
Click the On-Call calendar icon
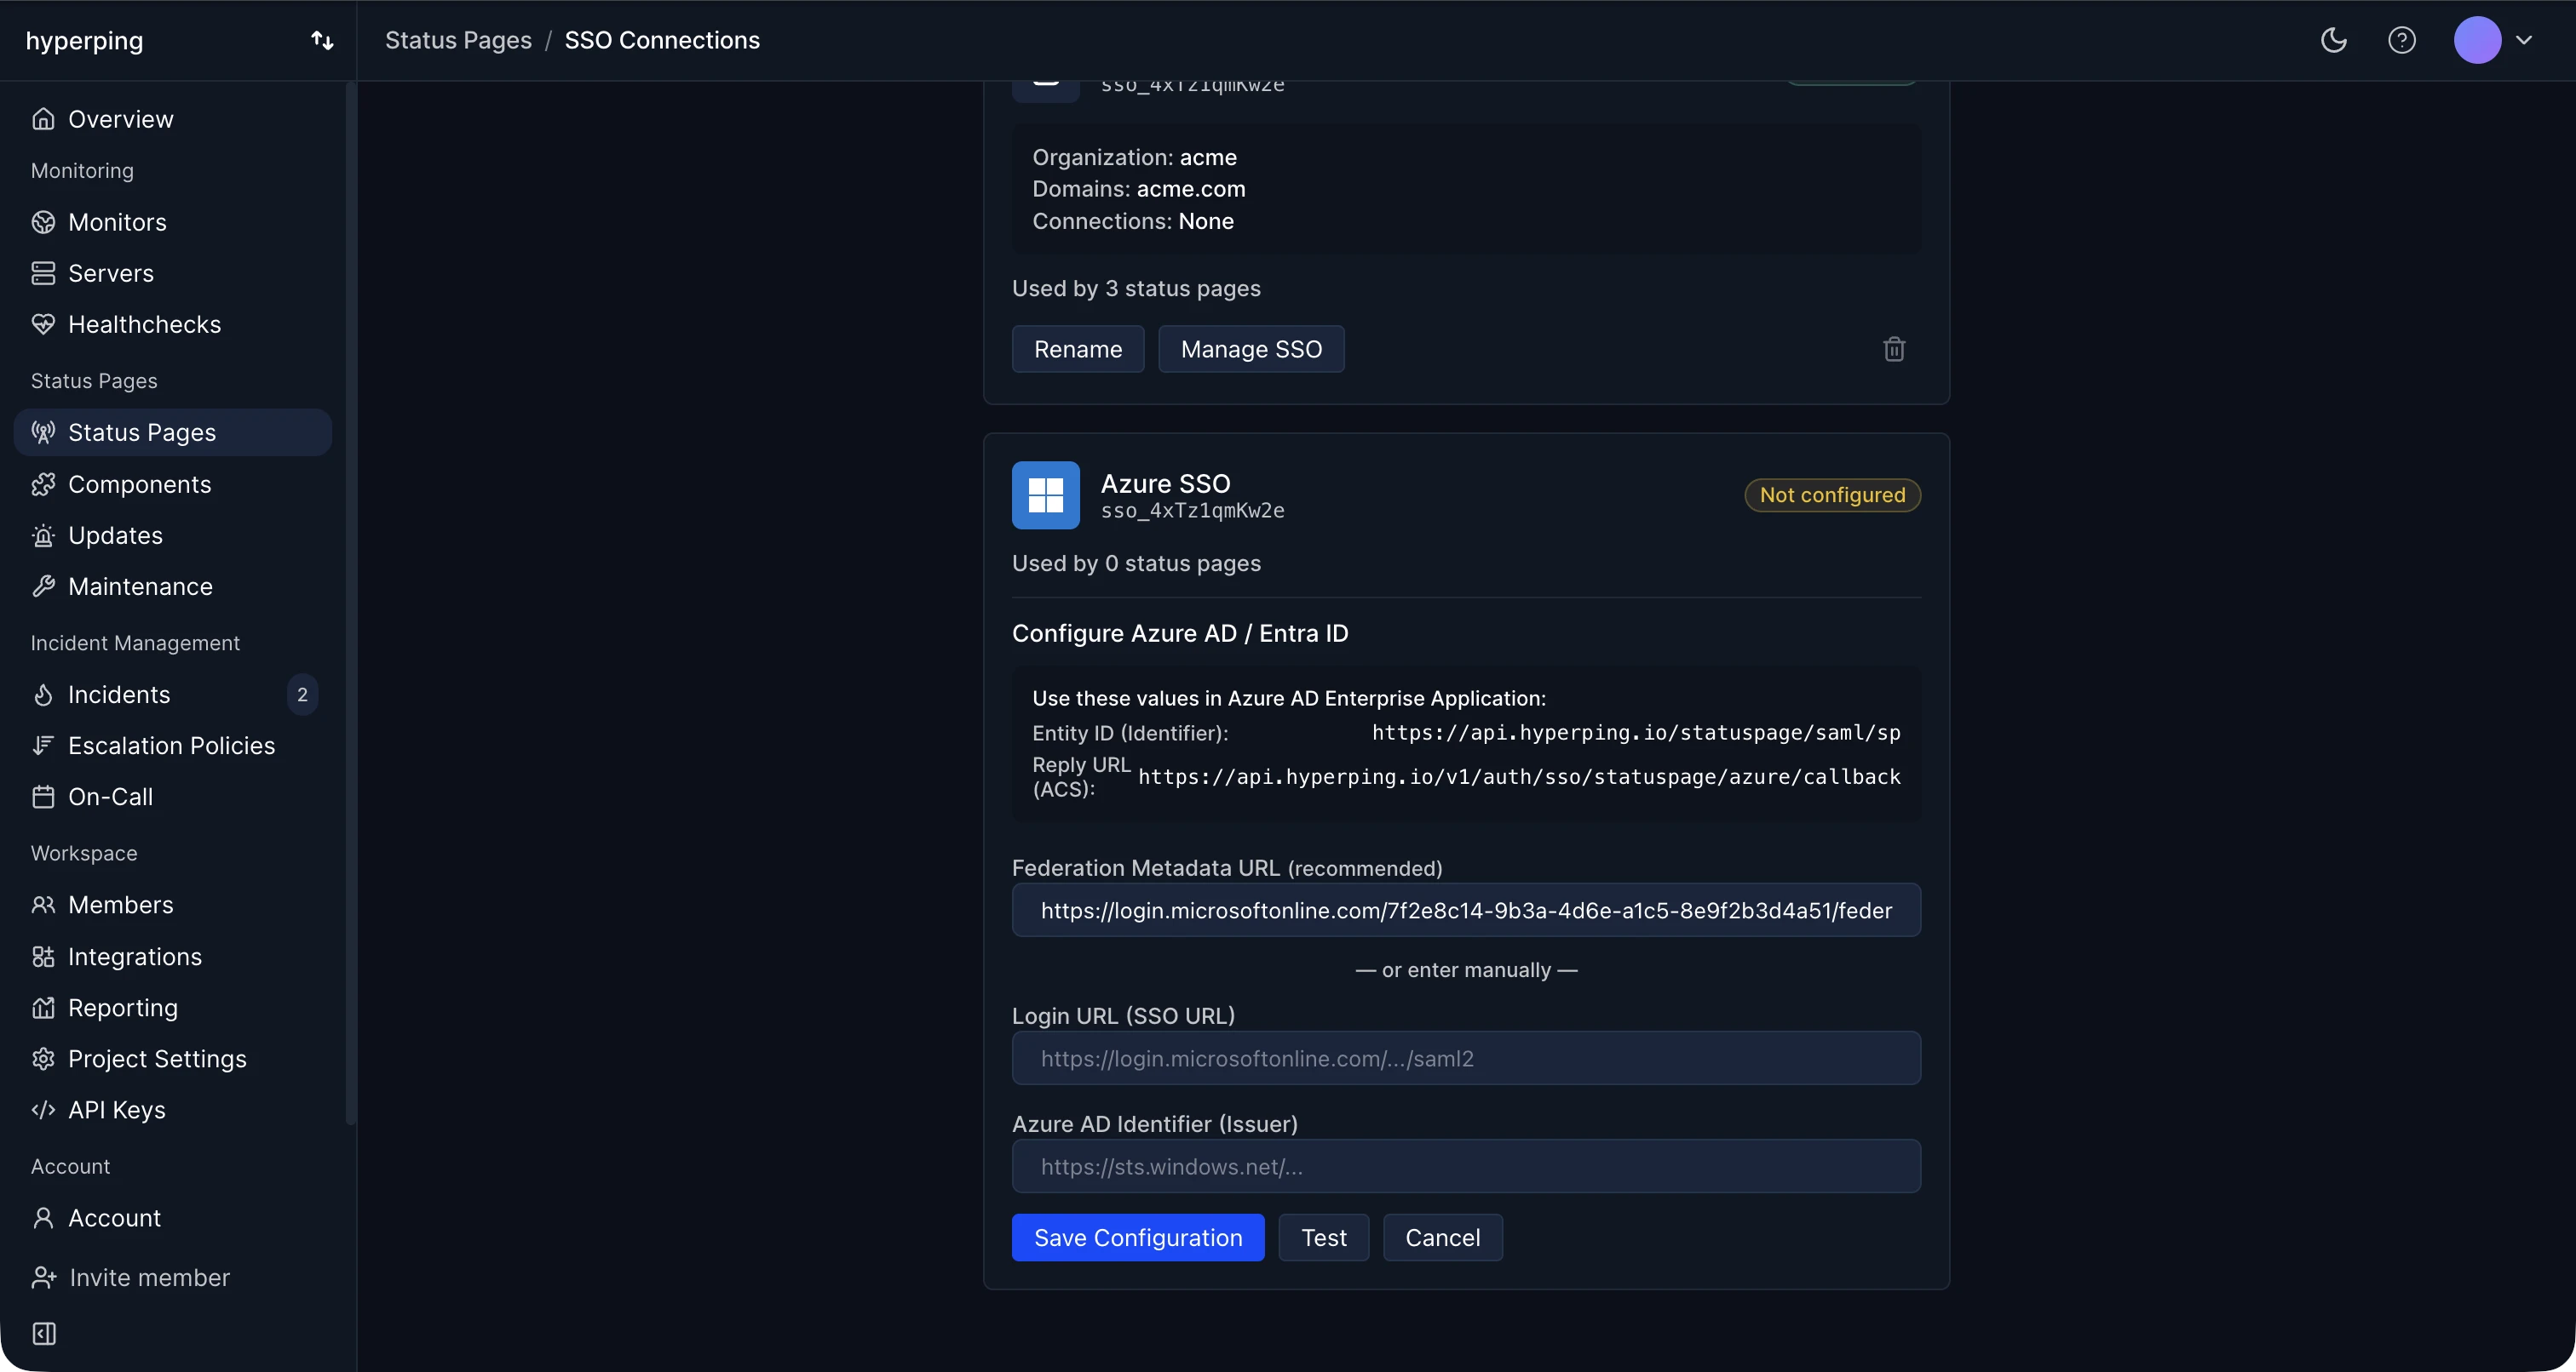pos(43,797)
